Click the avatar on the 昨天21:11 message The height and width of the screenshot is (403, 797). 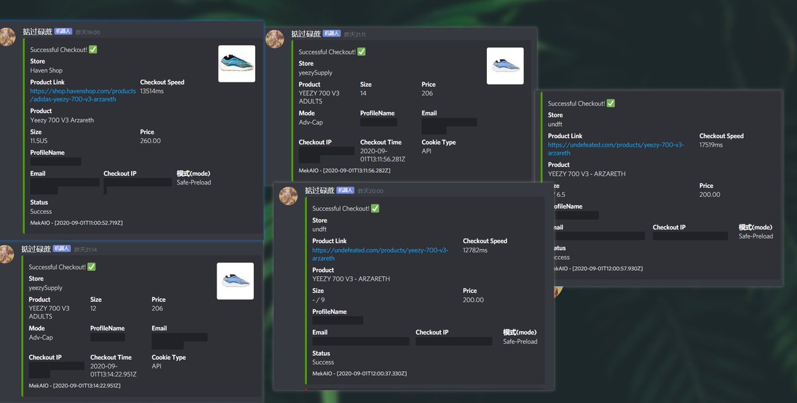pos(275,39)
